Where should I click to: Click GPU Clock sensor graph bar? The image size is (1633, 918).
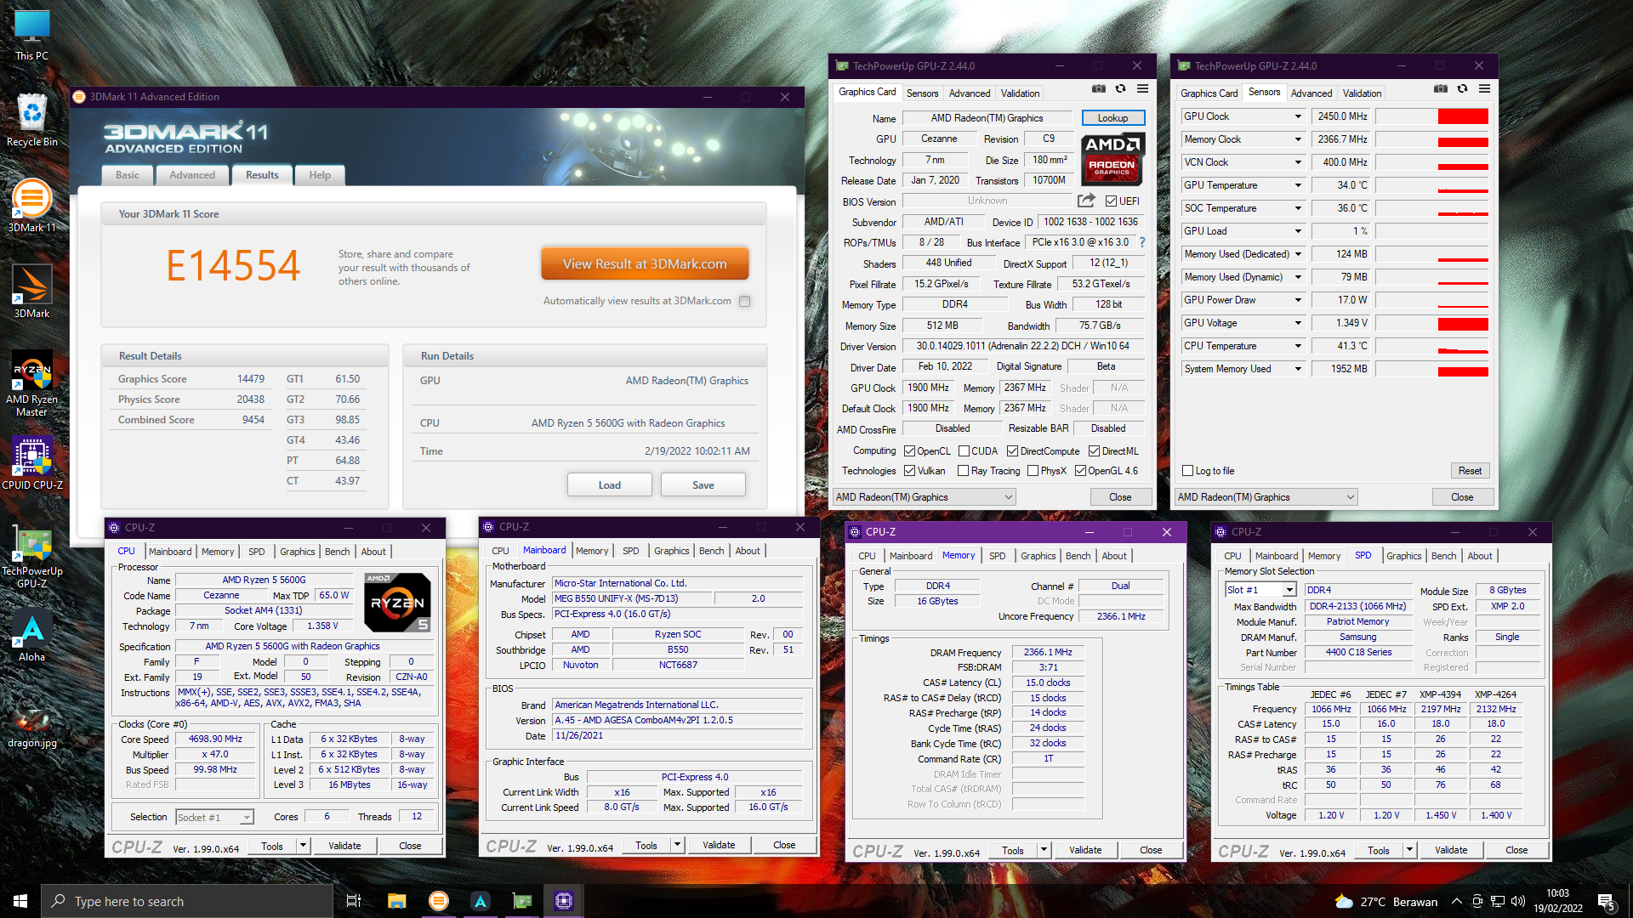[1432, 116]
